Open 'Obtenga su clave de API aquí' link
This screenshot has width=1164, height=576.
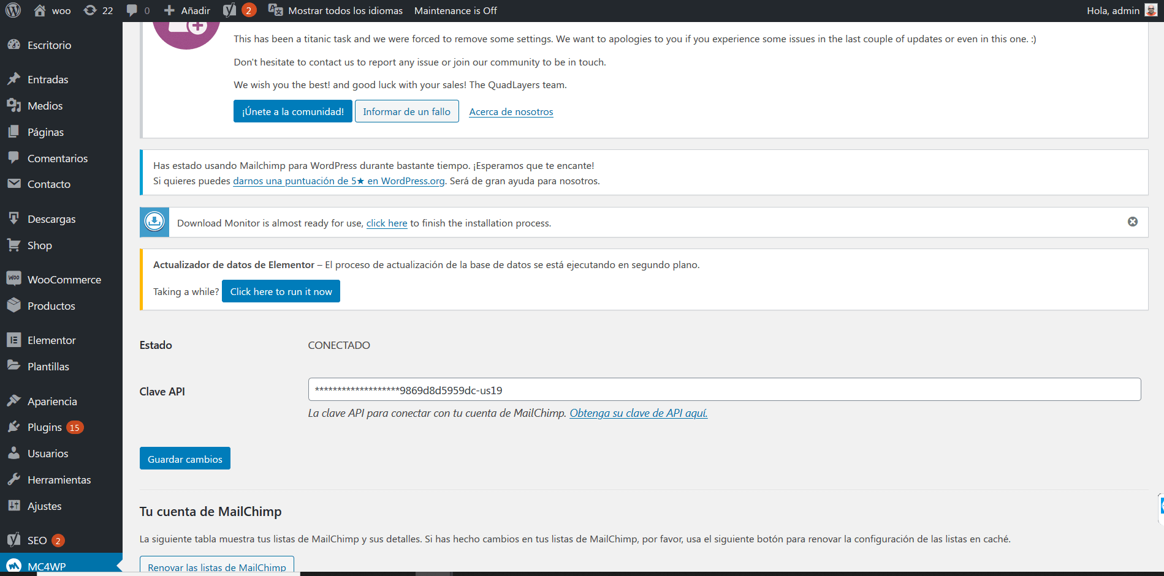[639, 413]
